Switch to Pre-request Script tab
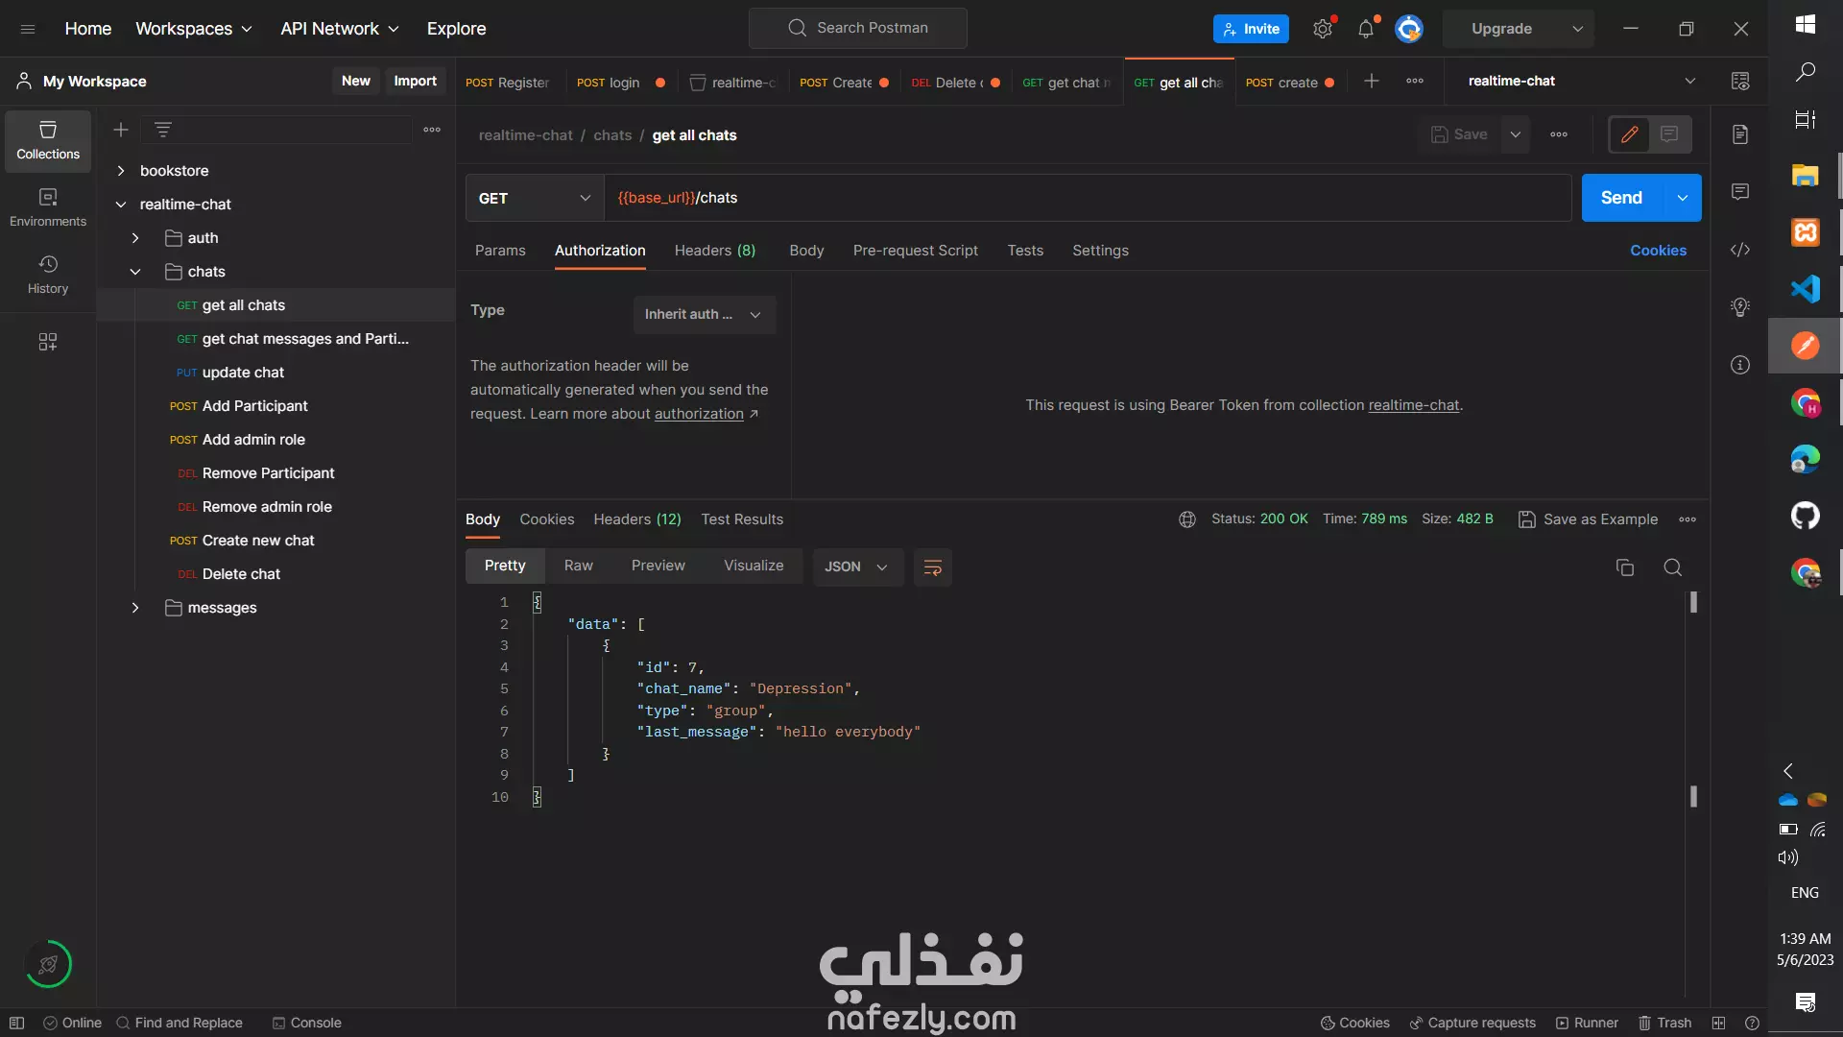This screenshot has width=1843, height=1037. tap(916, 251)
